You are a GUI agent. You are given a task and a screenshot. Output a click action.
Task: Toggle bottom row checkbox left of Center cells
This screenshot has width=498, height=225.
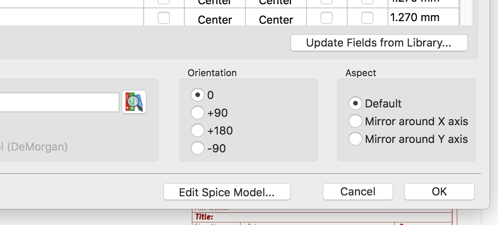pyautogui.click(x=163, y=18)
